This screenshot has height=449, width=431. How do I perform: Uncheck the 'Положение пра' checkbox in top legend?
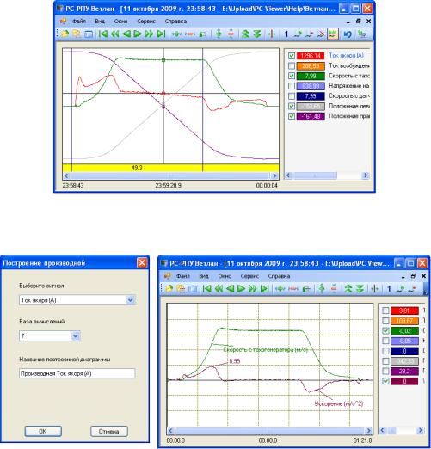(292, 116)
